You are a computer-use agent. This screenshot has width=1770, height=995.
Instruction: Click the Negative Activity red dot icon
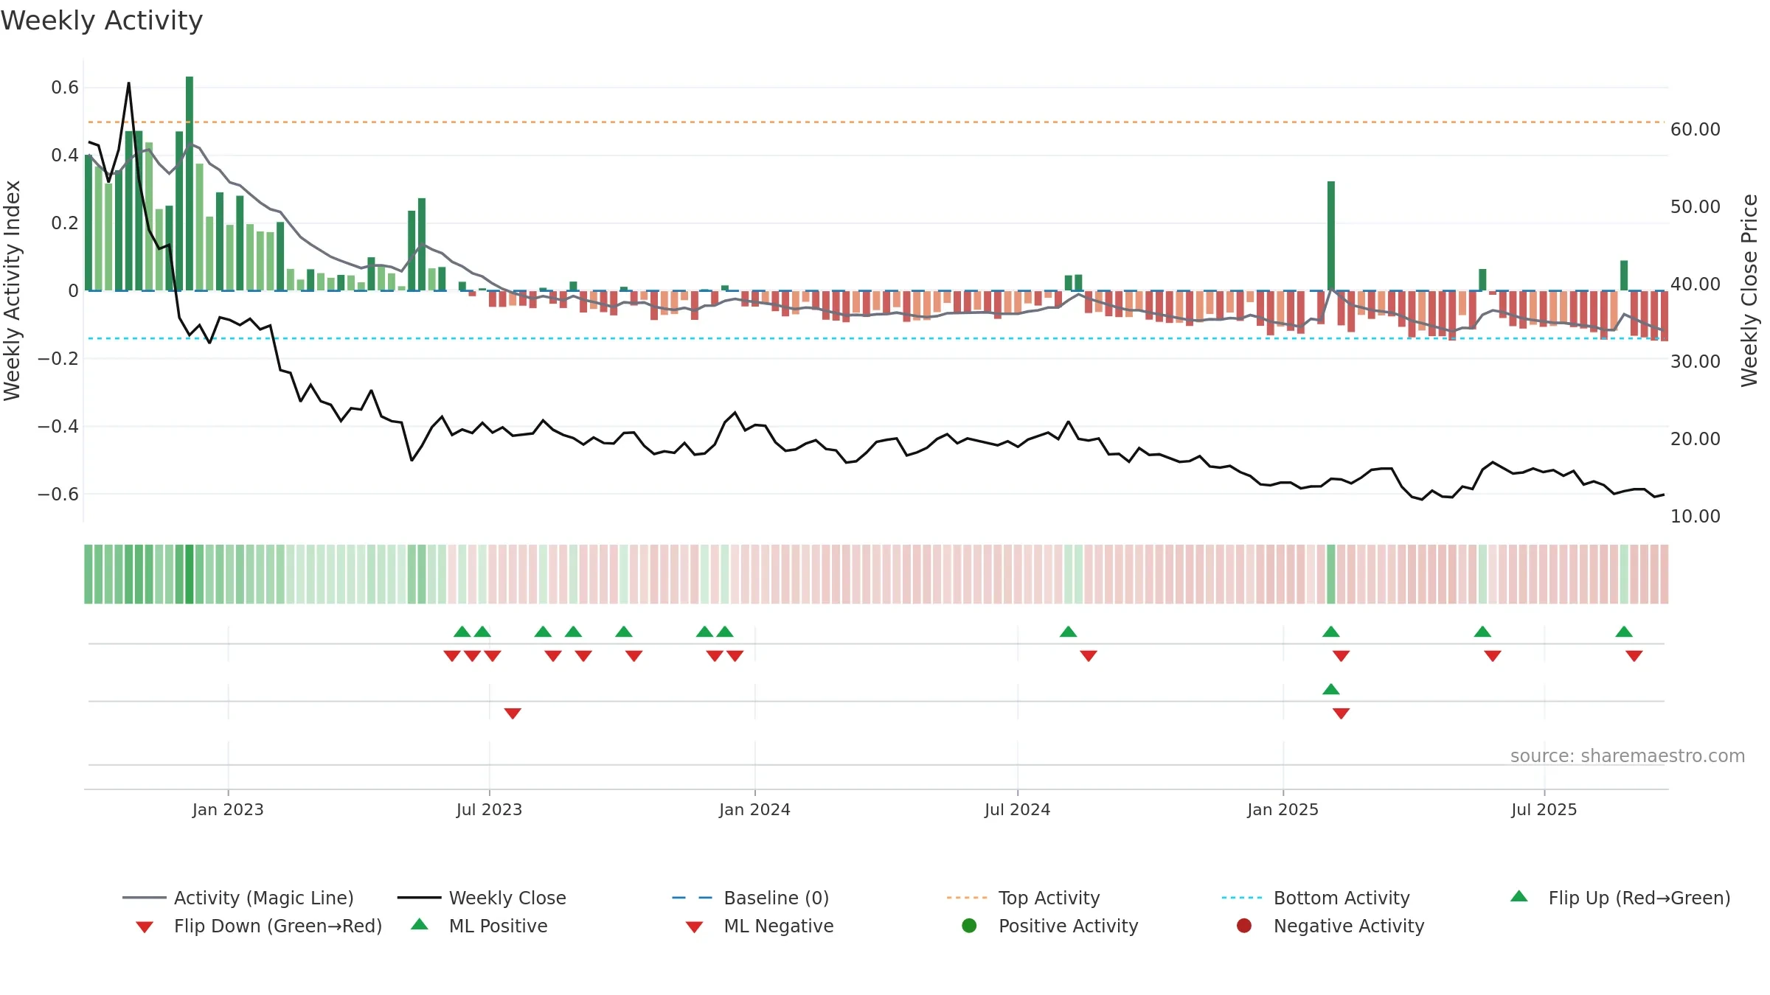(x=1244, y=925)
